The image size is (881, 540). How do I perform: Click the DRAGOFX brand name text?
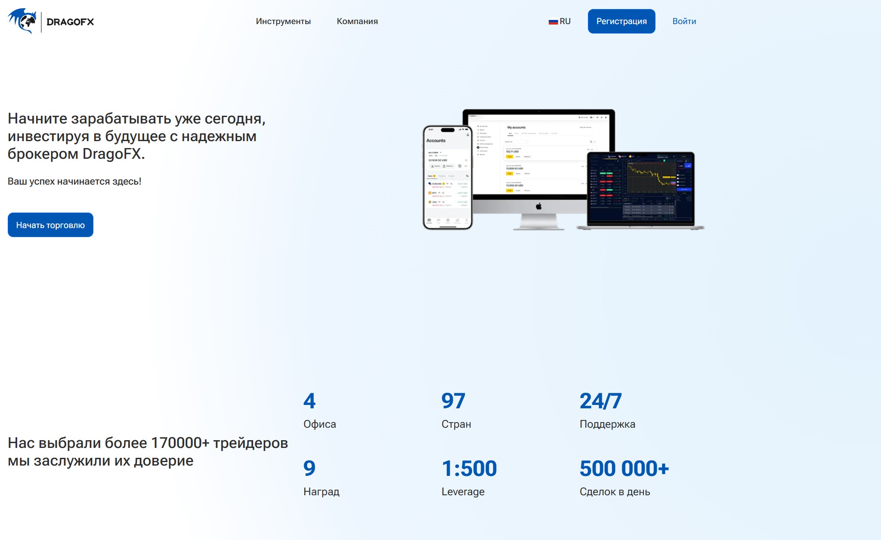[x=70, y=22]
